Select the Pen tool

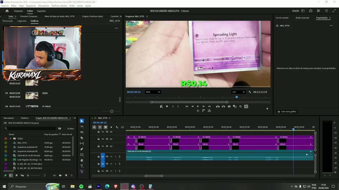pos(82,149)
